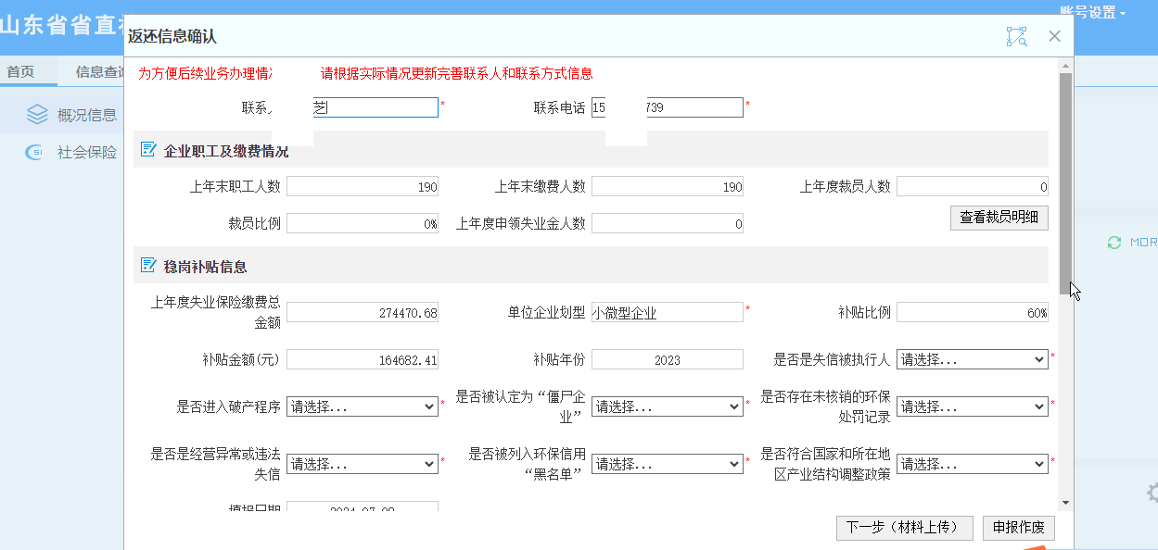Close the 返还信息确认 dialog
The image size is (1158, 550).
coord(1054,37)
